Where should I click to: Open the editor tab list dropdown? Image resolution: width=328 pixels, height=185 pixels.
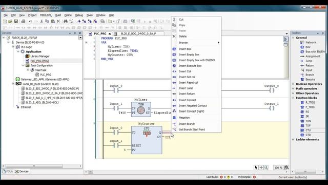coord(286,33)
